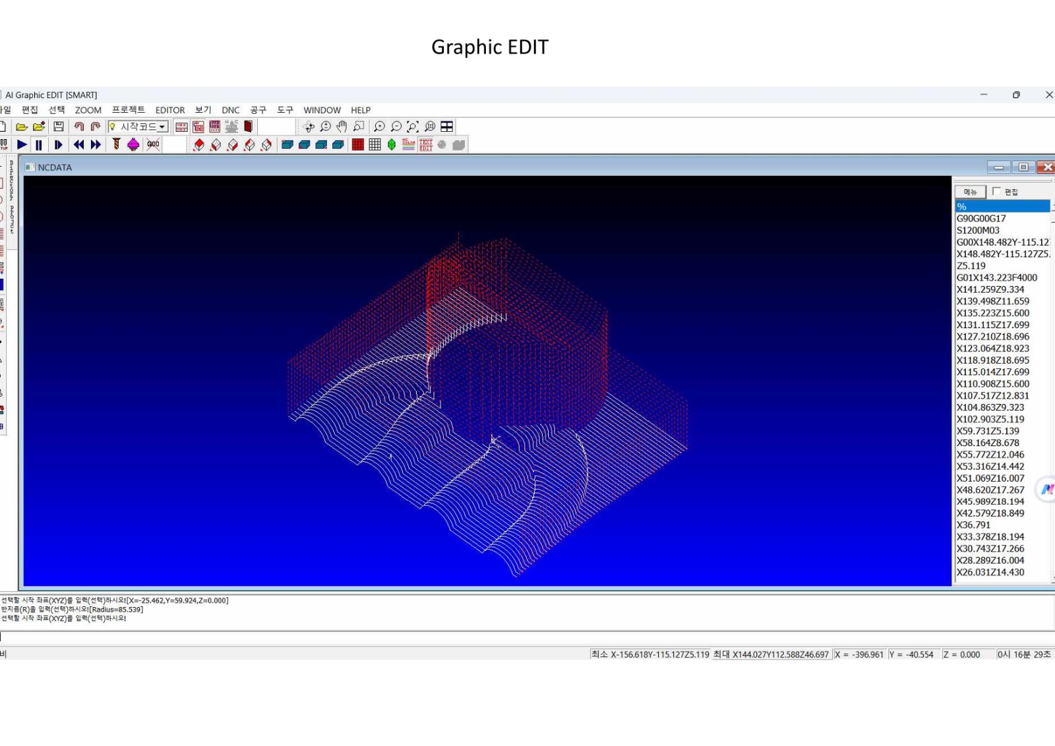Click the save floppy disk icon
This screenshot has width=1055, height=746.
point(59,127)
